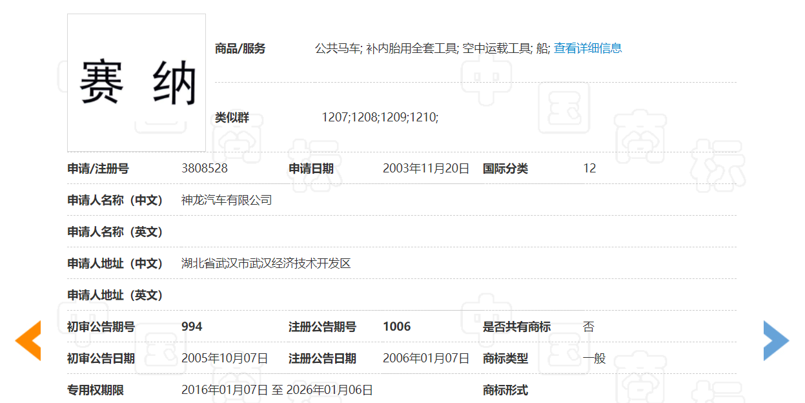Select goods text 公共马车; 补内胎用全套工具
The width and height of the screenshot is (805, 403).
point(387,48)
